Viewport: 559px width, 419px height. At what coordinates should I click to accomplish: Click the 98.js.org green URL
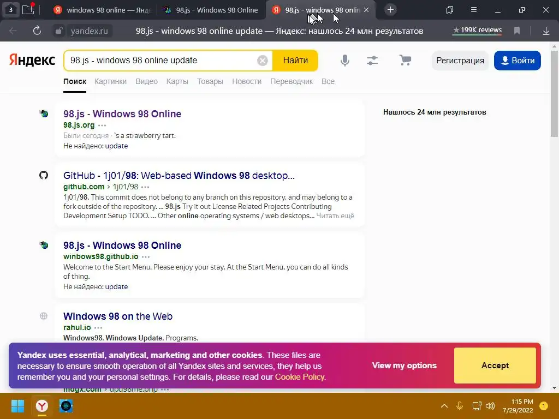click(79, 125)
